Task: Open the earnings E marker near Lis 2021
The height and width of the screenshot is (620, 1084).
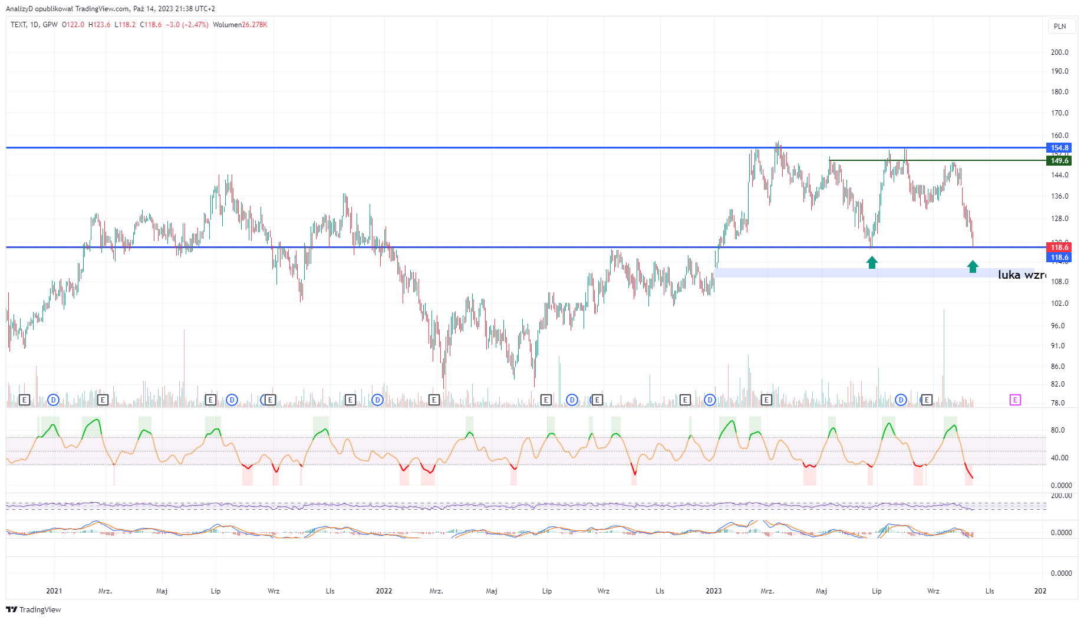Action: [x=350, y=400]
